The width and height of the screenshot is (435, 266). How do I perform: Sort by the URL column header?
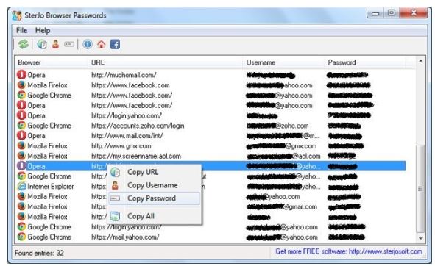pyautogui.click(x=166, y=62)
